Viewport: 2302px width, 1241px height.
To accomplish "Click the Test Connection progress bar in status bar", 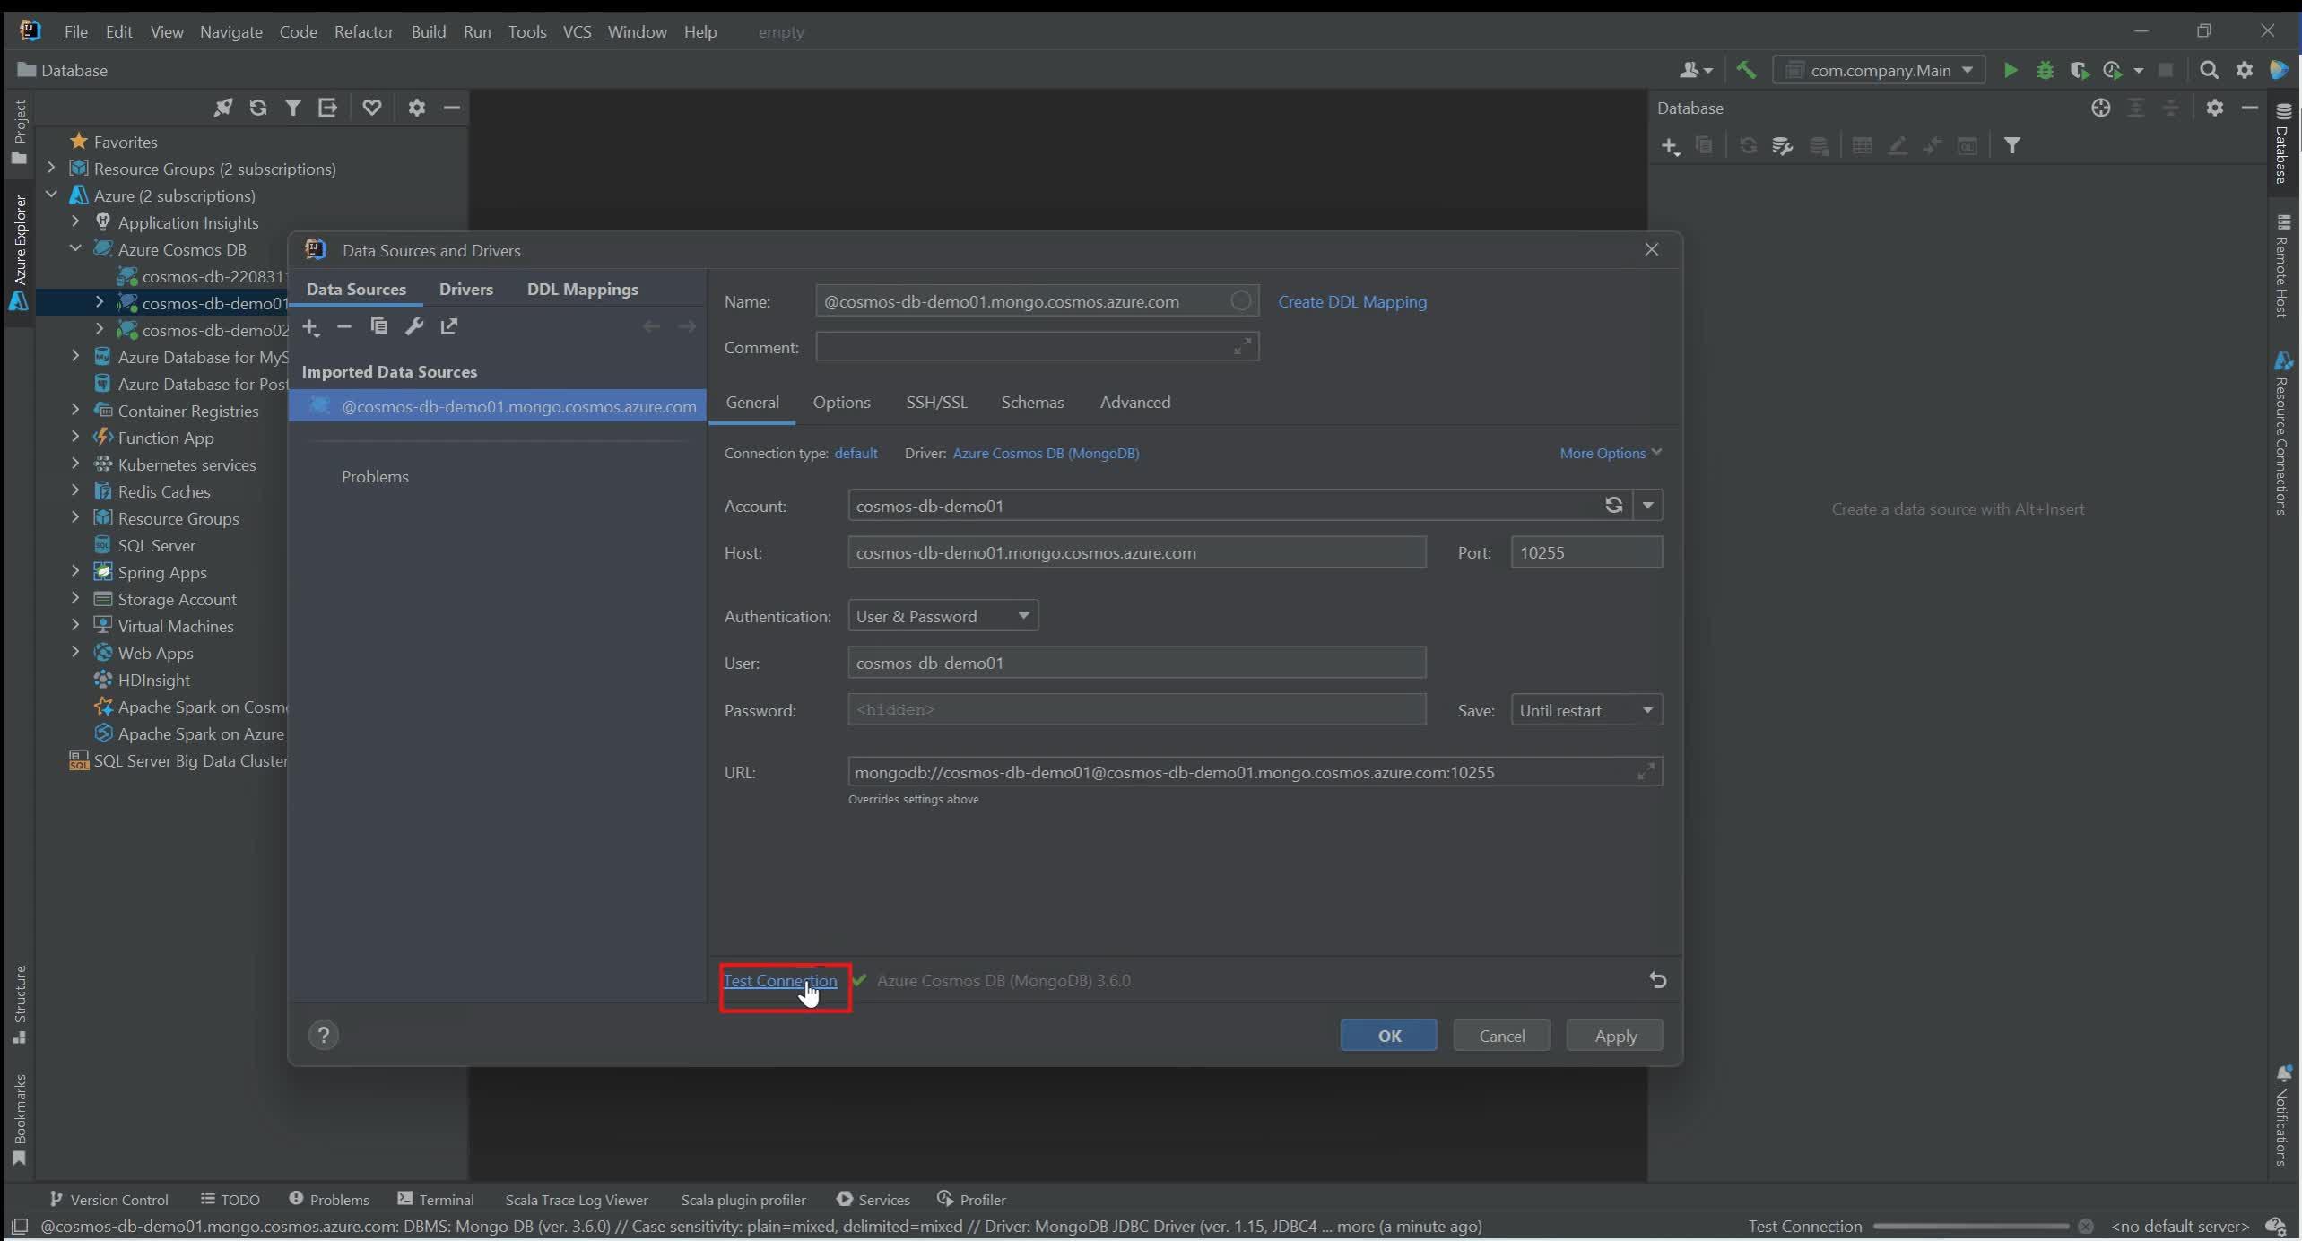I will pos(1970,1227).
